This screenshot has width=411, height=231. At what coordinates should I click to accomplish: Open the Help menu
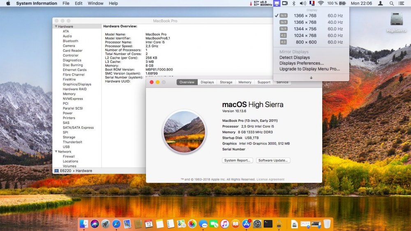point(113,3)
